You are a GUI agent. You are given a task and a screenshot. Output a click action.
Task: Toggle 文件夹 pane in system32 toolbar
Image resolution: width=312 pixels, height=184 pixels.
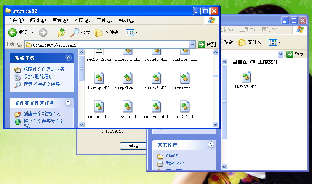click(107, 32)
